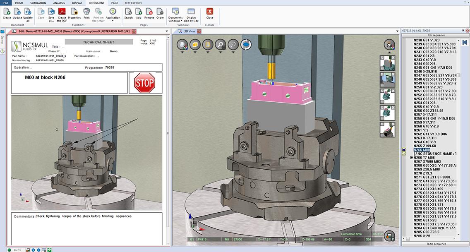This screenshot has height=252, width=470.
Task: Select block N266 M00 in job sequence
Action: [x=422, y=150]
